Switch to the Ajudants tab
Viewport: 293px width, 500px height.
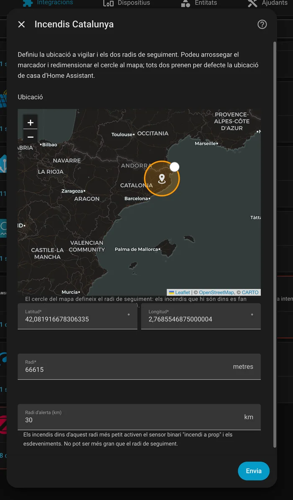pyautogui.click(x=268, y=3)
